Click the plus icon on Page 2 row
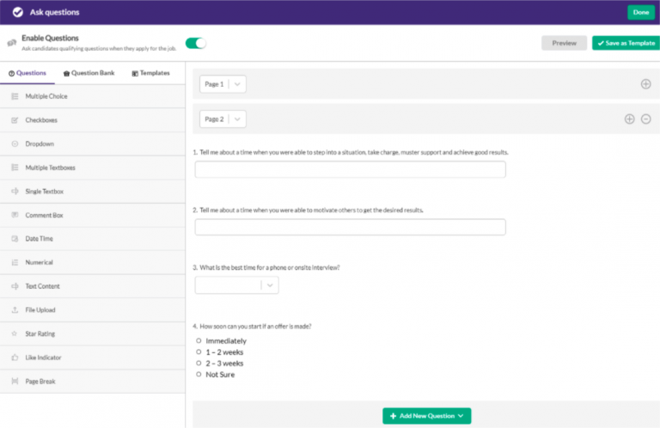The height and width of the screenshot is (428, 660). (629, 119)
